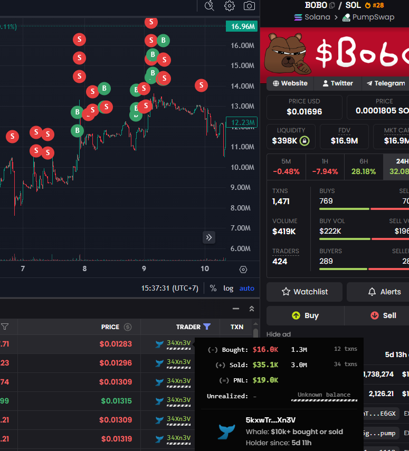
Task: Select the 5M timeframe tab
Action: pos(286,167)
